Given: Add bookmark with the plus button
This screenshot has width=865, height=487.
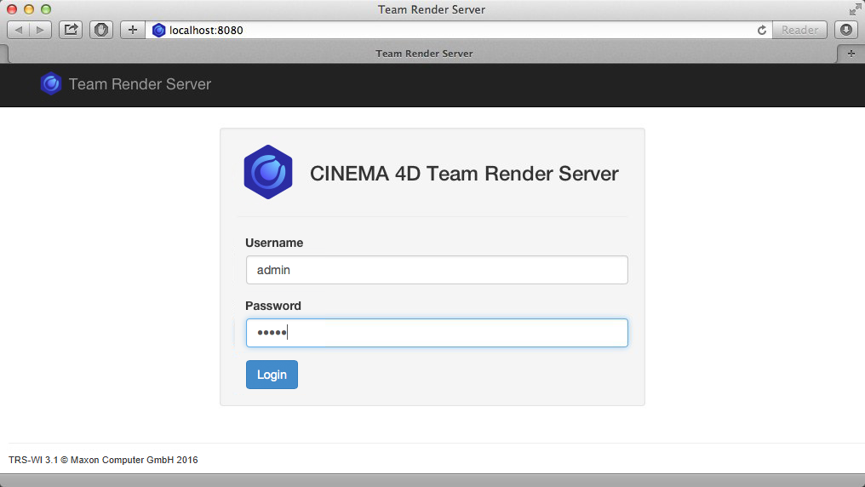Looking at the screenshot, I should click(x=132, y=30).
